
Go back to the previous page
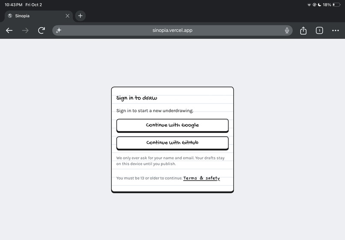(9, 30)
